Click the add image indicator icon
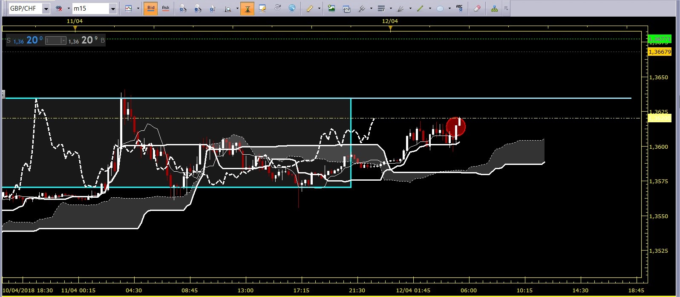This screenshot has height=297, width=680. pos(331,8)
